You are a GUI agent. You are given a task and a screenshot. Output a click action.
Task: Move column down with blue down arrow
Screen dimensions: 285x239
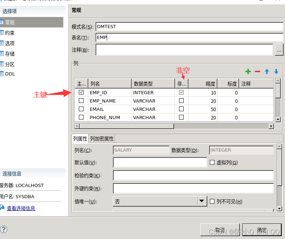(276, 71)
